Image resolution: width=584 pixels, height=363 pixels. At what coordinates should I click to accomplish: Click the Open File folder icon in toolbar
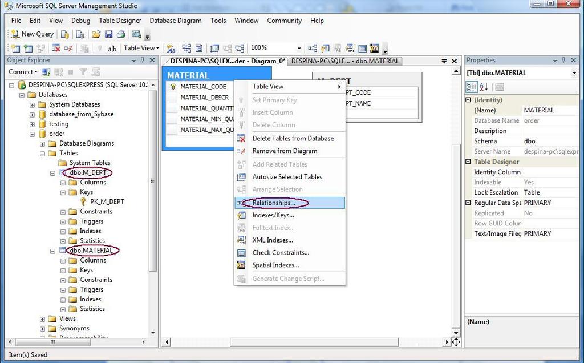(96, 34)
